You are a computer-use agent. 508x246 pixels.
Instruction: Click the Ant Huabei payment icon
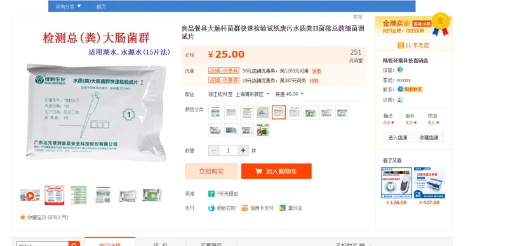[x=211, y=208]
